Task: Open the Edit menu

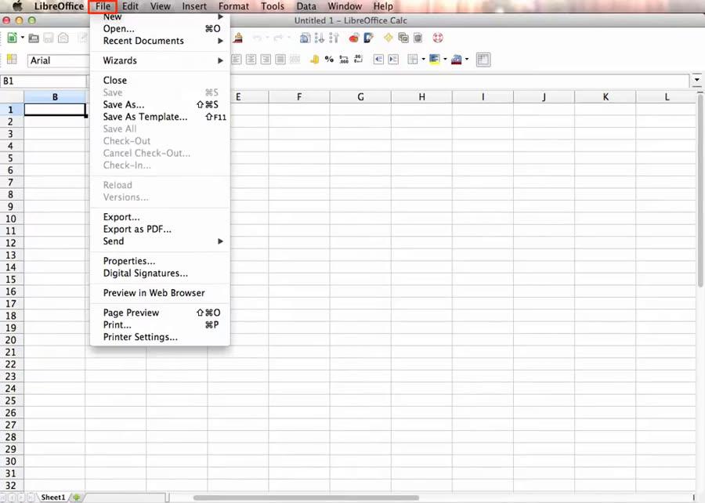Action: pyautogui.click(x=130, y=6)
